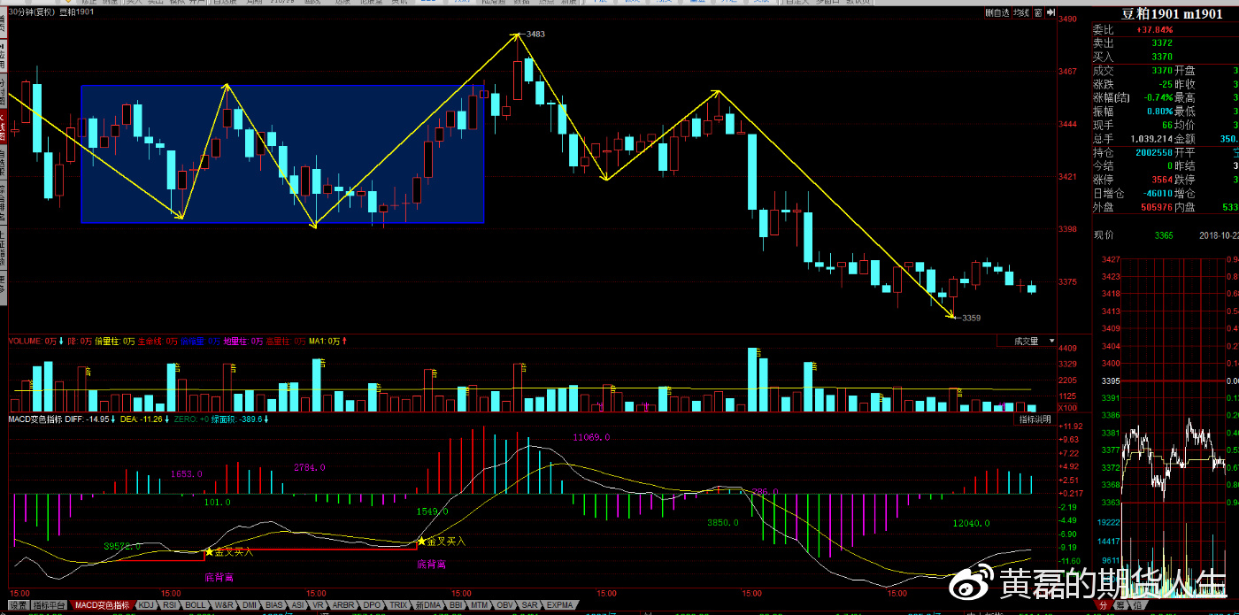This screenshot has height=615, width=1239.
Task: Switch to the VR indicator tab
Action: click(319, 606)
